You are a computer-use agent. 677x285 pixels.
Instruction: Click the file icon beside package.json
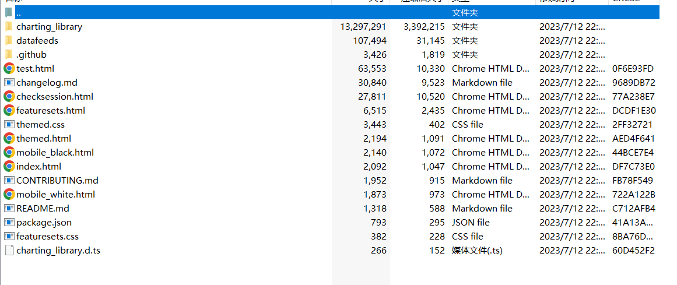pyautogui.click(x=9, y=223)
